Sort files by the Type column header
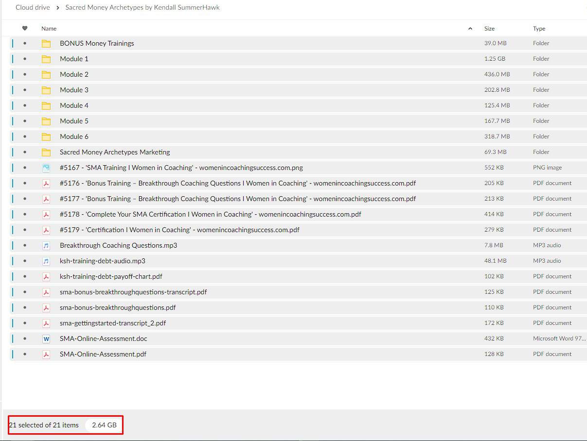This screenshot has height=441, width=587. point(539,29)
